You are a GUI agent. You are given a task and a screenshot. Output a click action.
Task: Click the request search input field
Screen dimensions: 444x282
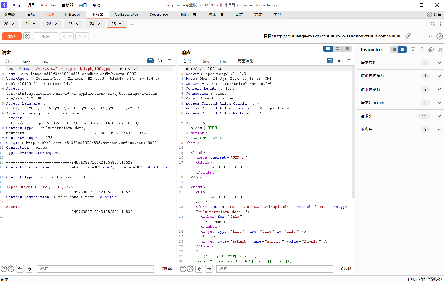(95, 269)
